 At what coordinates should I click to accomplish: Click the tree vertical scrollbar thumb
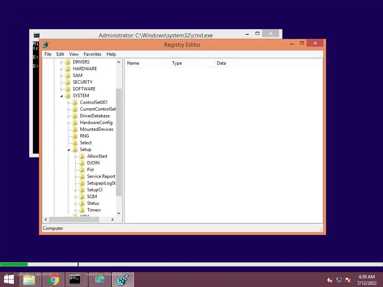(x=119, y=142)
